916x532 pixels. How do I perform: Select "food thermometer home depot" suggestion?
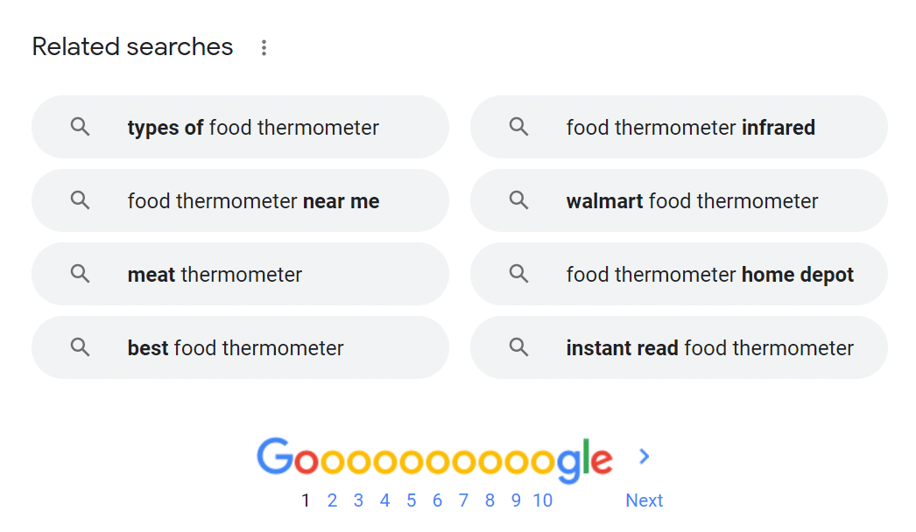[709, 275]
